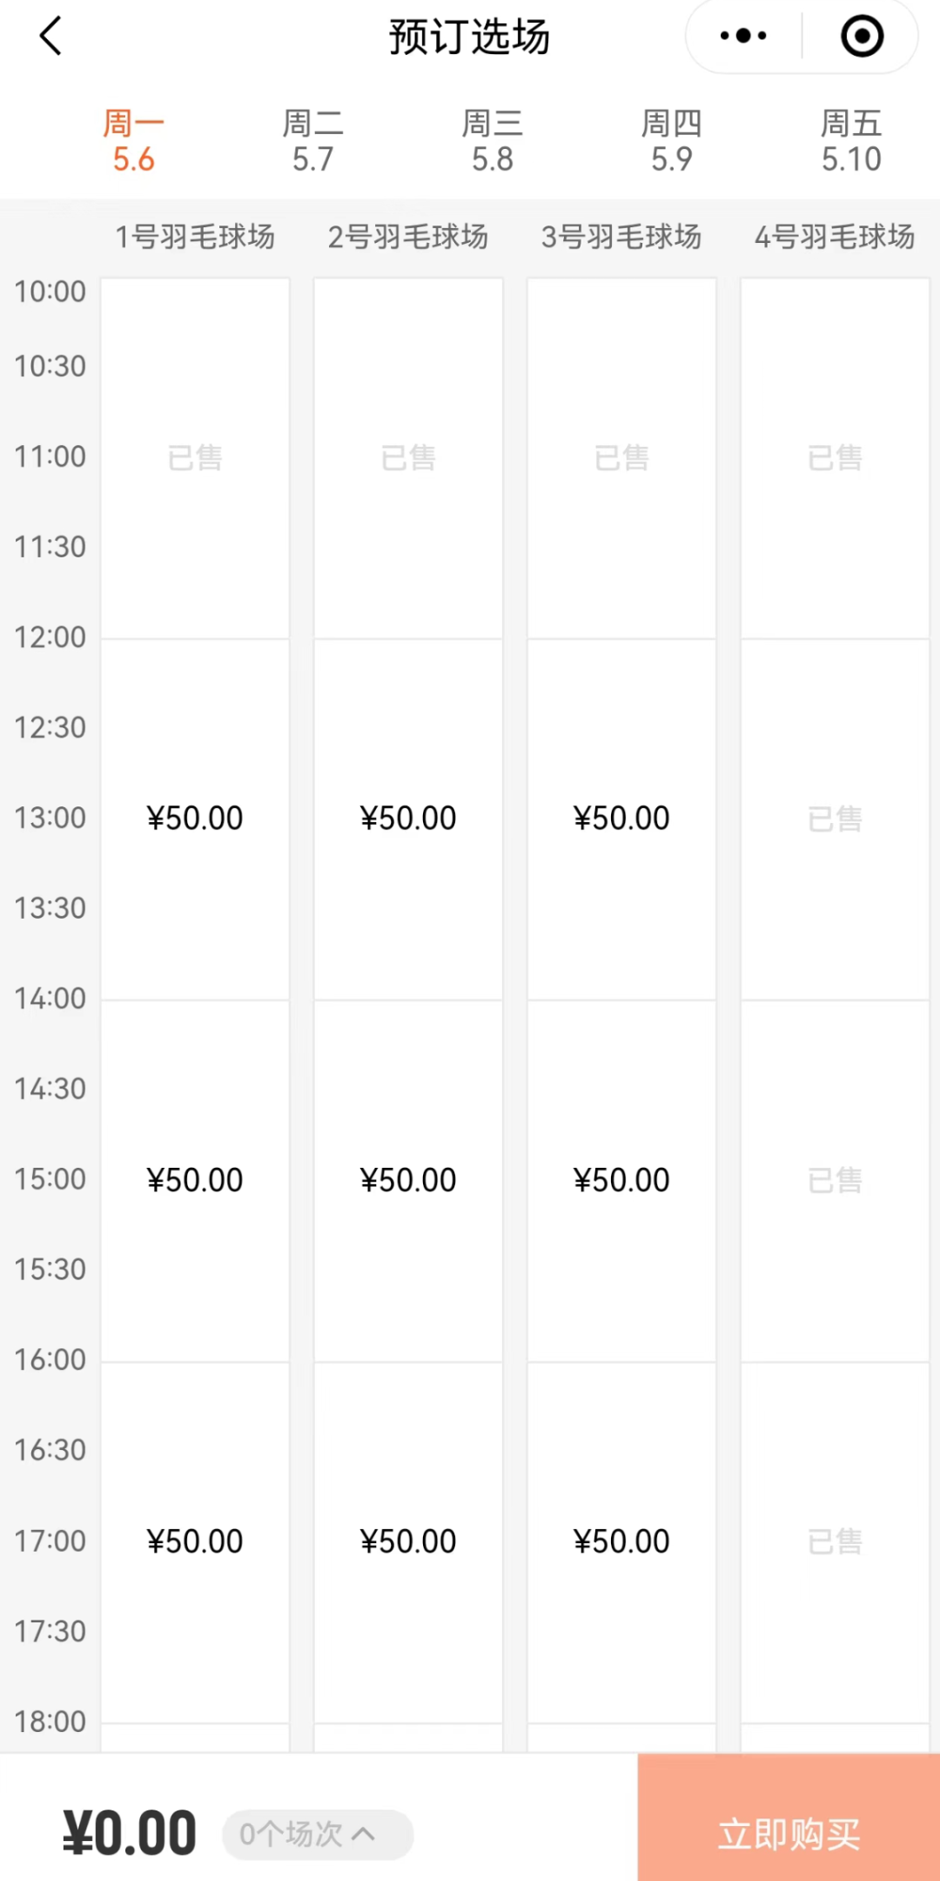Select court 1 slot at 12:00-14:00
The height and width of the screenshot is (1881, 940).
pos(195,819)
